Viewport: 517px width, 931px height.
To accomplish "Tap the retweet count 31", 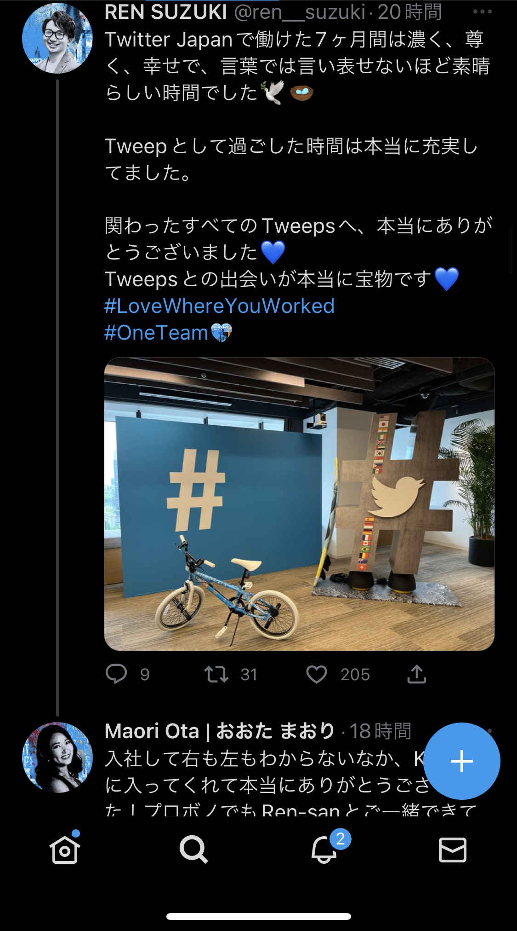I will (249, 675).
